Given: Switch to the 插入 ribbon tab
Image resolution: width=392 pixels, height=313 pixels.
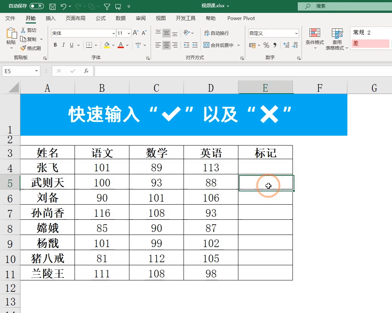Looking at the screenshot, I should (x=50, y=18).
